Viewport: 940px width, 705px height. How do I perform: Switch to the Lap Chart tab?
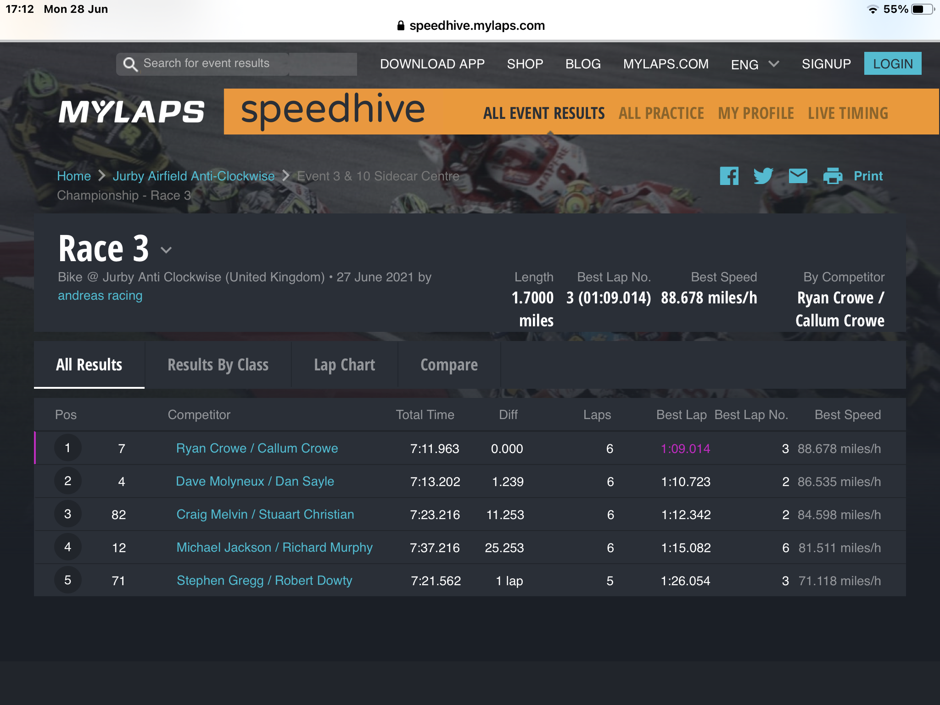tap(345, 365)
